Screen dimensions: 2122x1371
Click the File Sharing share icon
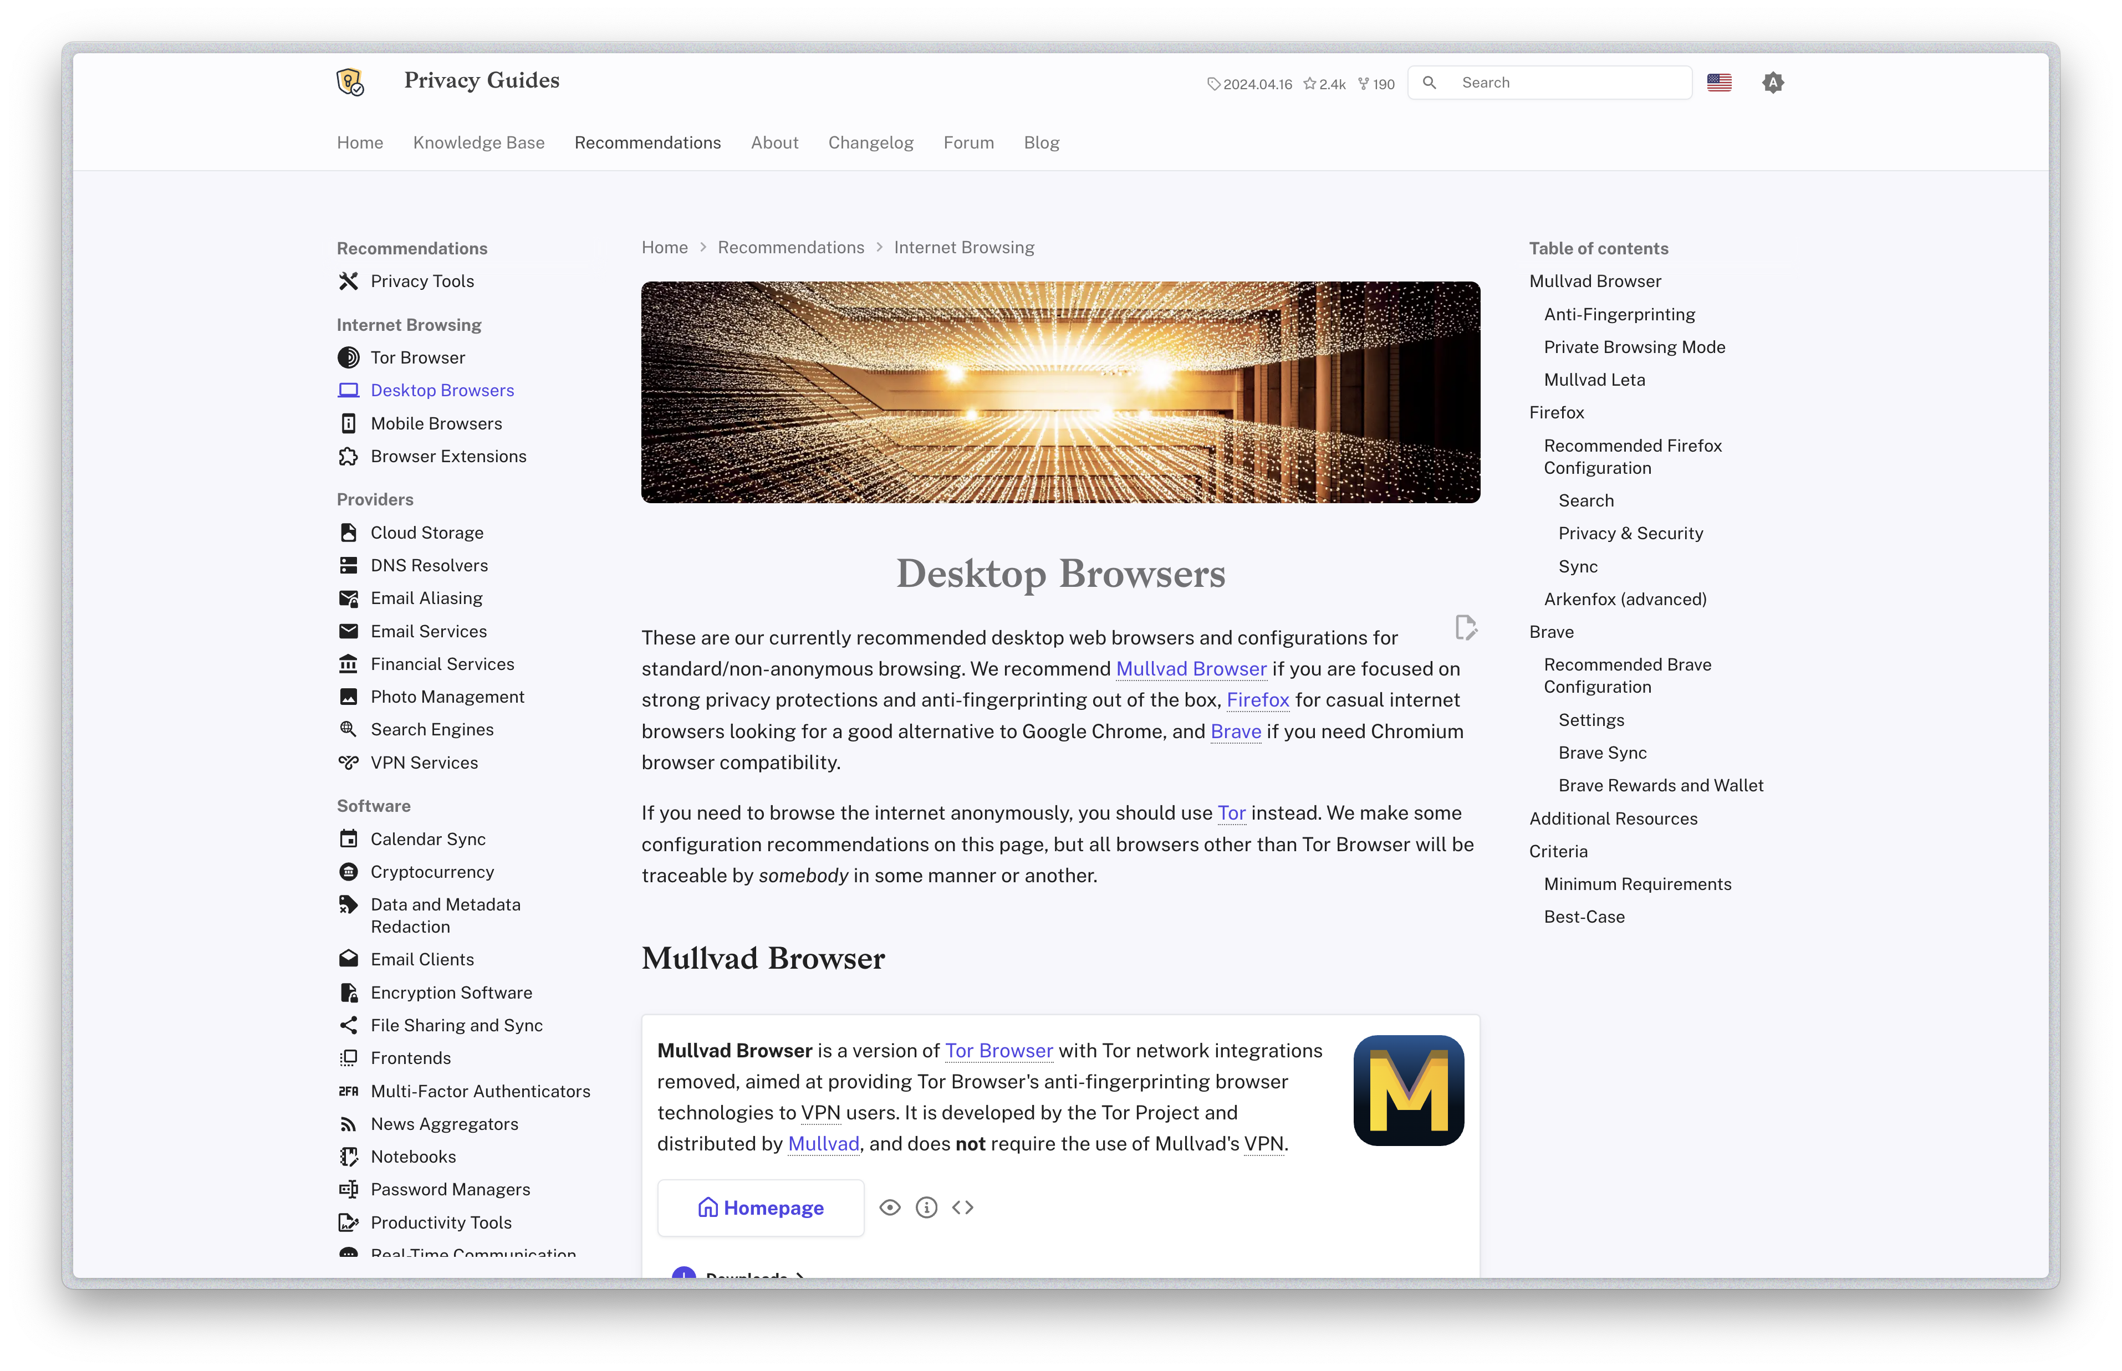[348, 1026]
